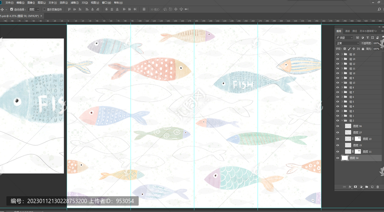Image resolution: width=384 pixels, height=212 pixels.
Task: Toggle visibility of group 组 9
Action: (x=338, y=78)
